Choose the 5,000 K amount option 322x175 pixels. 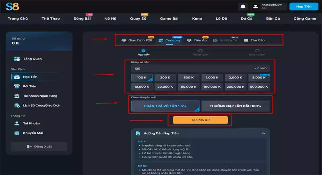(259, 78)
